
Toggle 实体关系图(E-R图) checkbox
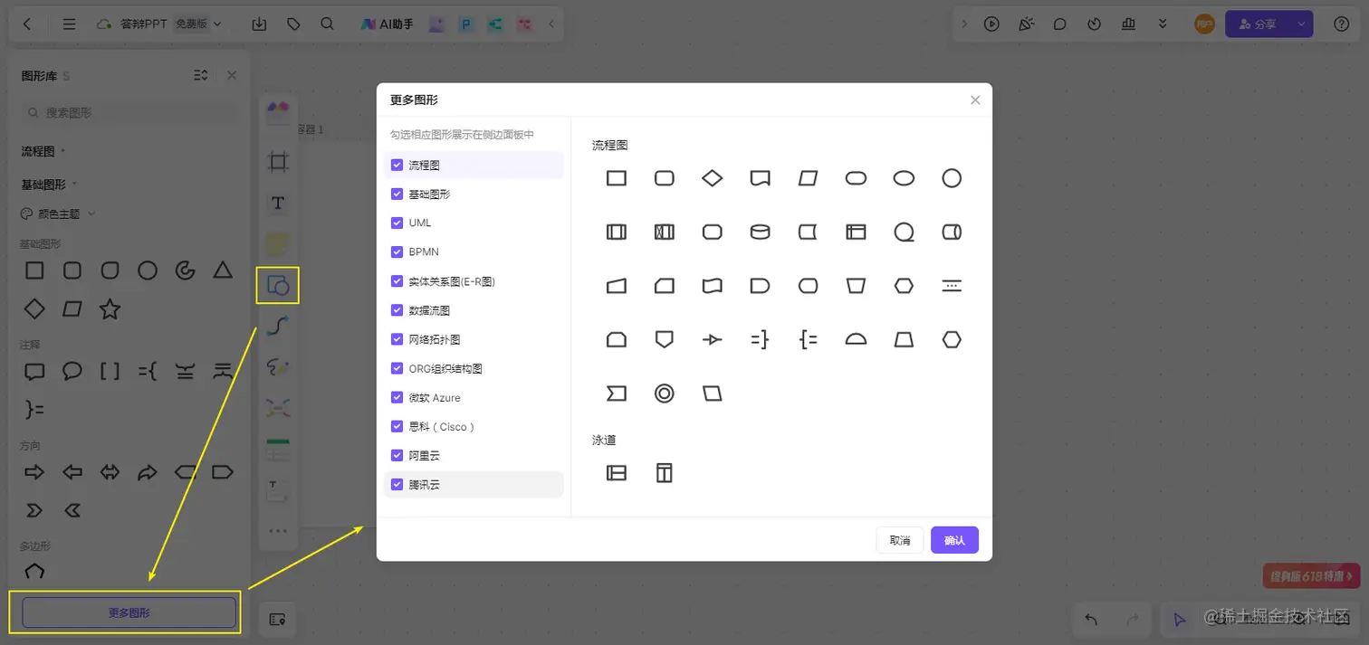tap(397, 281)
